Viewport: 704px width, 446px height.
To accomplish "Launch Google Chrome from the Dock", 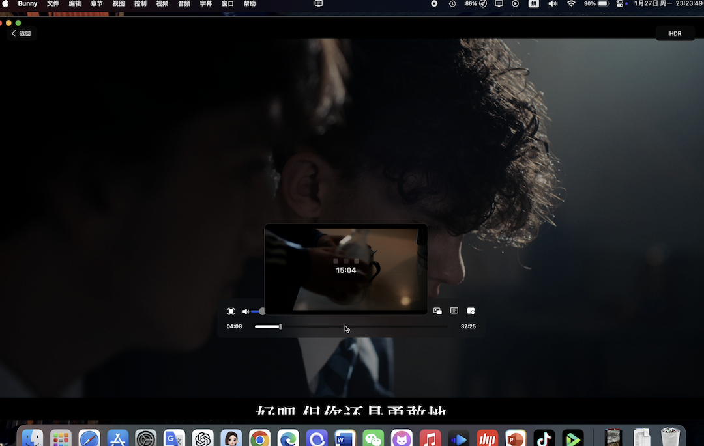I will (x=259, y=438).
